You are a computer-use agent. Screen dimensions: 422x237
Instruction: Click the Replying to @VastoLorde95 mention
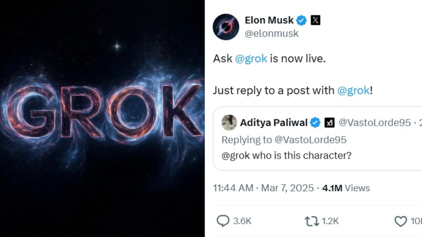click(x=310, y=140)
